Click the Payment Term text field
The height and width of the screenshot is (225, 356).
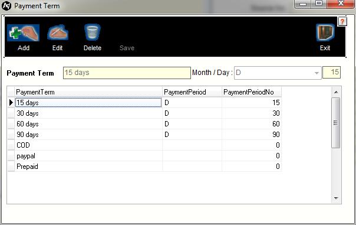tap(127, 73)
